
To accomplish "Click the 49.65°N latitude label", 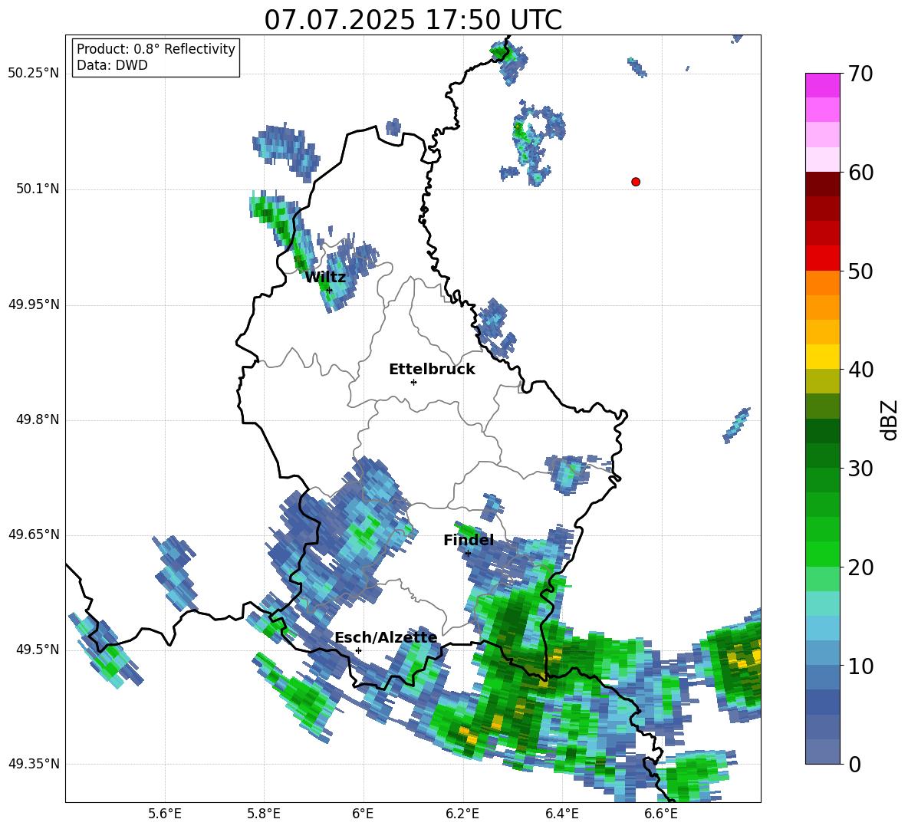I will click(x=34, y=535).
